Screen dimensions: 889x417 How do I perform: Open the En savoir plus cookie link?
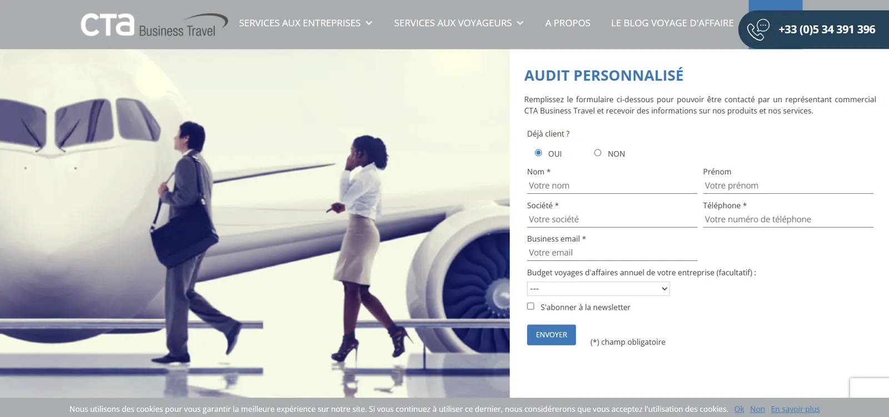click(795, 409)
